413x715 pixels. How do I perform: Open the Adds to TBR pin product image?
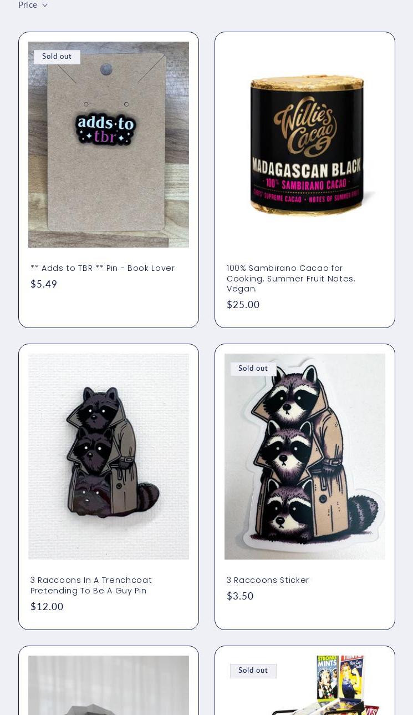point(109,144)
